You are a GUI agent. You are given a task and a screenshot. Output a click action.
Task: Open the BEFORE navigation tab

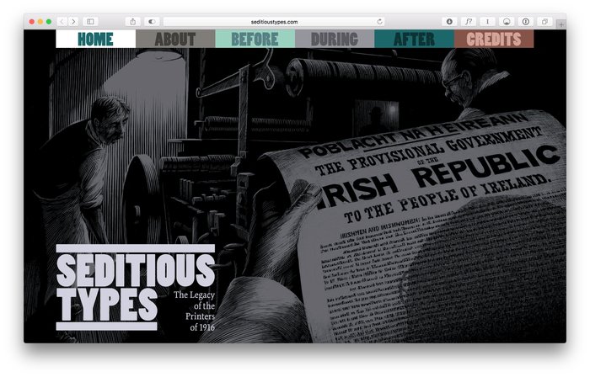(x=255, y=39)
